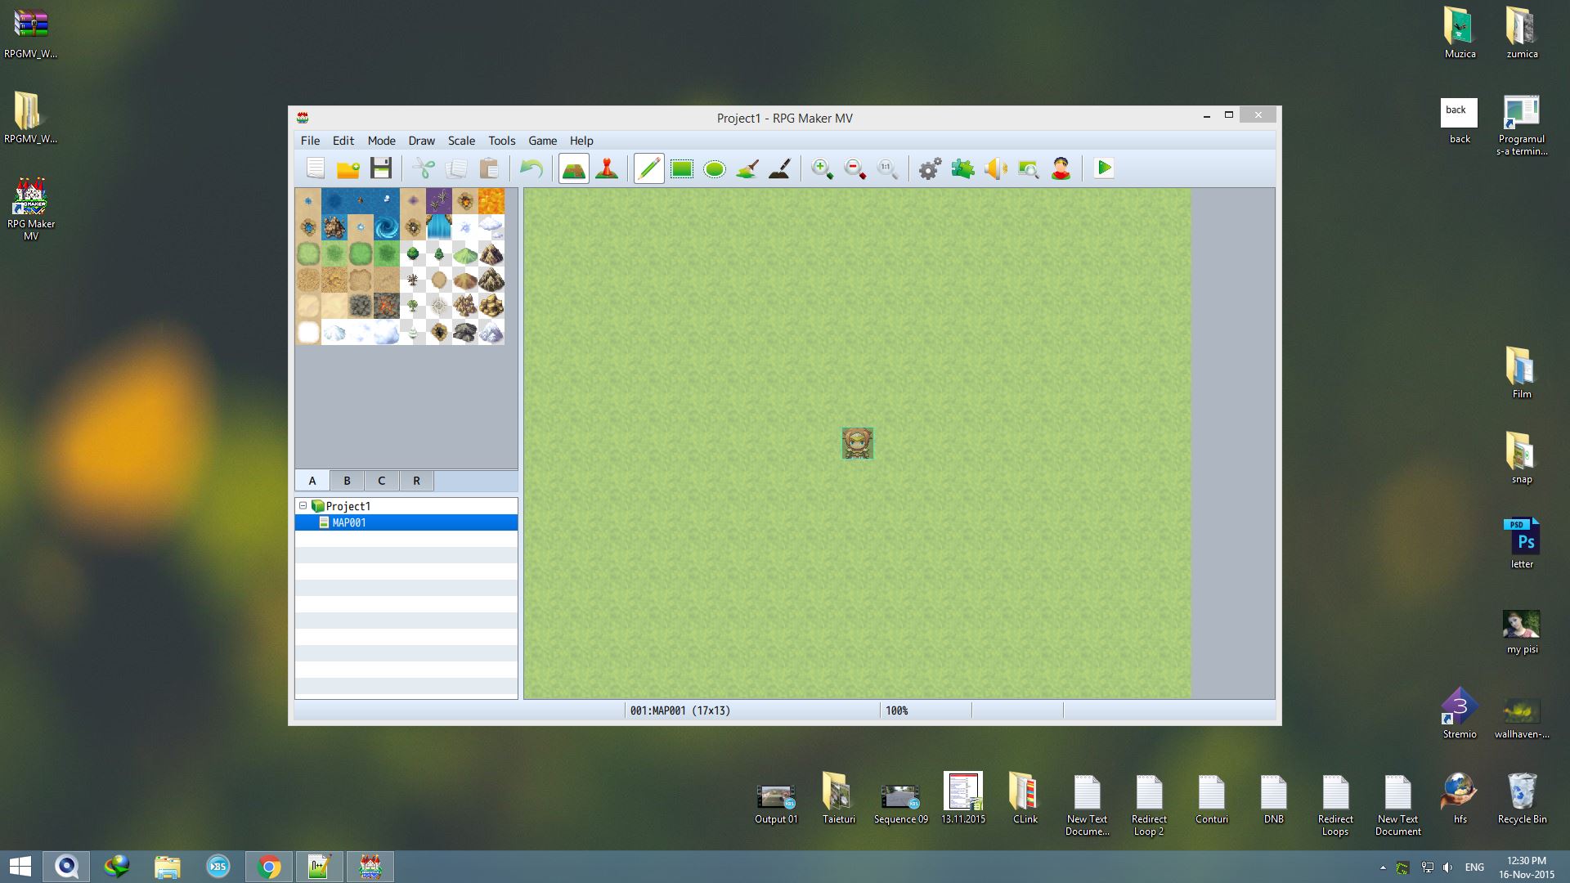Click the Cut scissors icon
1570x883 pixels.
tap(424, 168)
